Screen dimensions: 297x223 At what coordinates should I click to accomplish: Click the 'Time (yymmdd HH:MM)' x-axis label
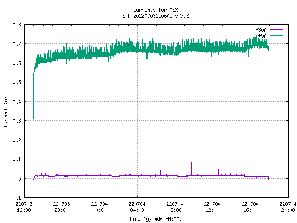tap(155, 219)
